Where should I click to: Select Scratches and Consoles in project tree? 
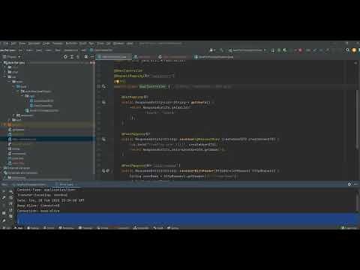coord(20,172)
